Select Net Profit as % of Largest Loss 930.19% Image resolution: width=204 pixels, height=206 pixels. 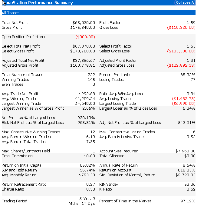(x=86, y=118)
